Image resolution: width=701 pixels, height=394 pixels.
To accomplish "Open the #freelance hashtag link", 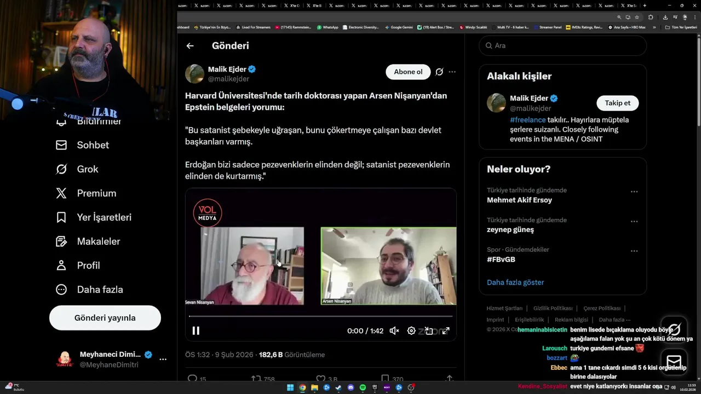I will click(x=528, y=120).
